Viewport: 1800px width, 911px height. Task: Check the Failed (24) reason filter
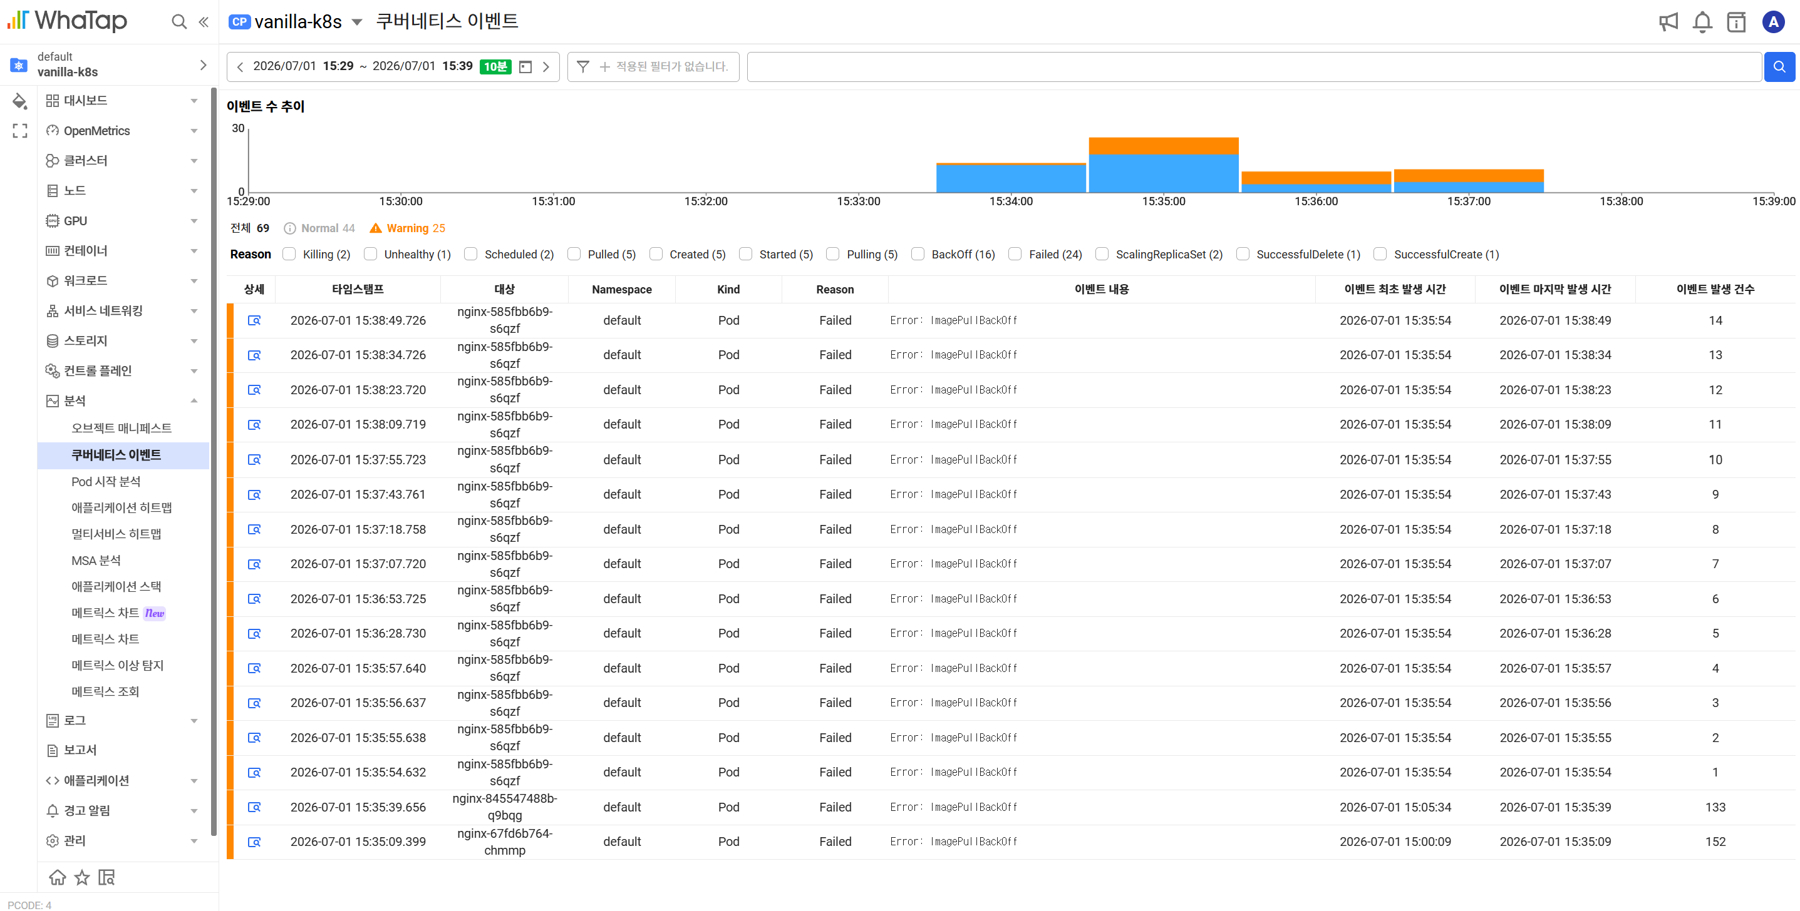(1015, 254)
